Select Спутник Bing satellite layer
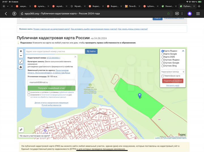 coord(163,66)
